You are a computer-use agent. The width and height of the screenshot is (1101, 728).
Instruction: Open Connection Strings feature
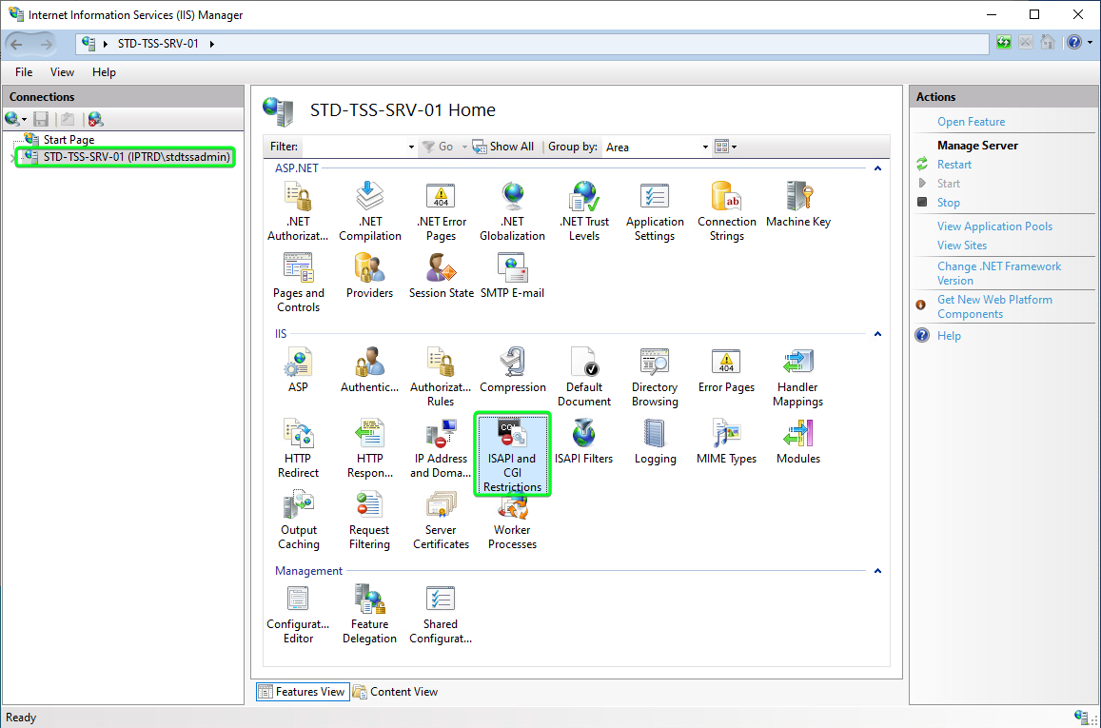727,211
